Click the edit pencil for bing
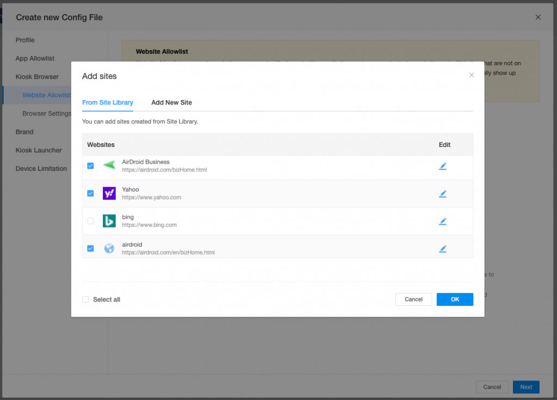 (x=443, y=221)
